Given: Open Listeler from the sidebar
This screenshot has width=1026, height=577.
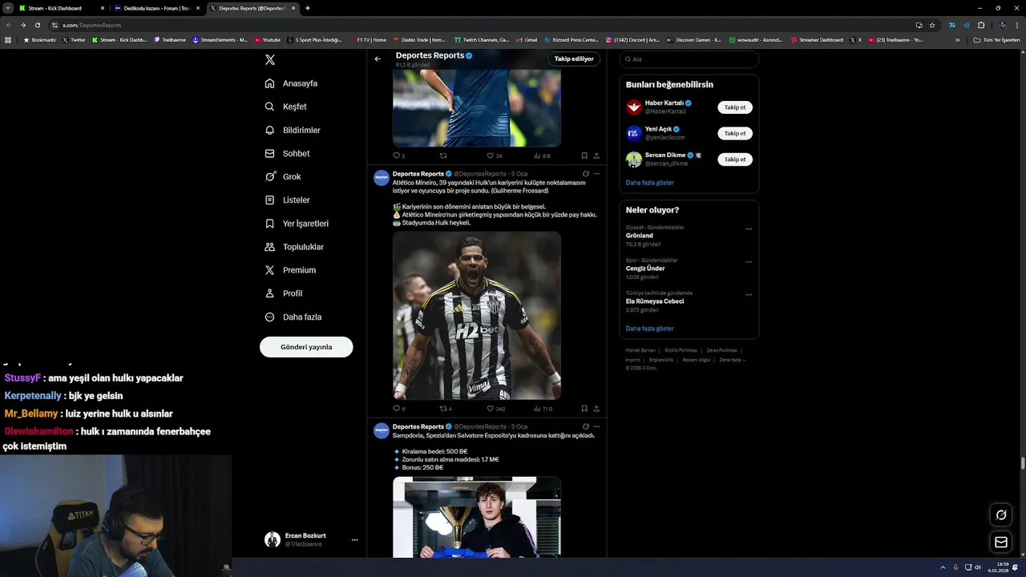Looking at the screenshot, I should pyautogui.click(x=288, y=200).
